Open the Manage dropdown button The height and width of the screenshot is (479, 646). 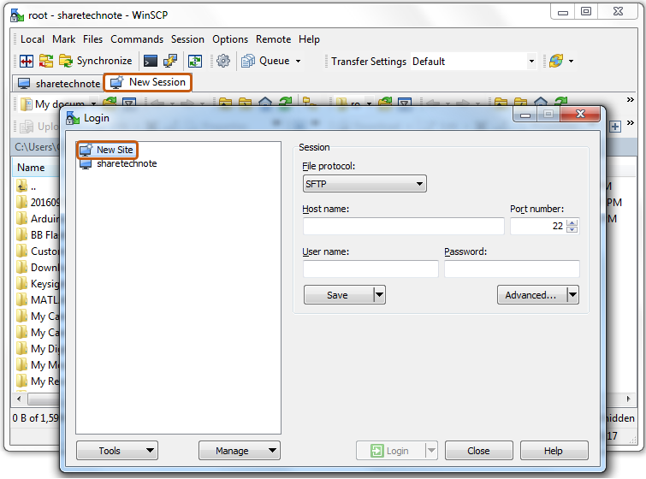(x=240, y=451)
